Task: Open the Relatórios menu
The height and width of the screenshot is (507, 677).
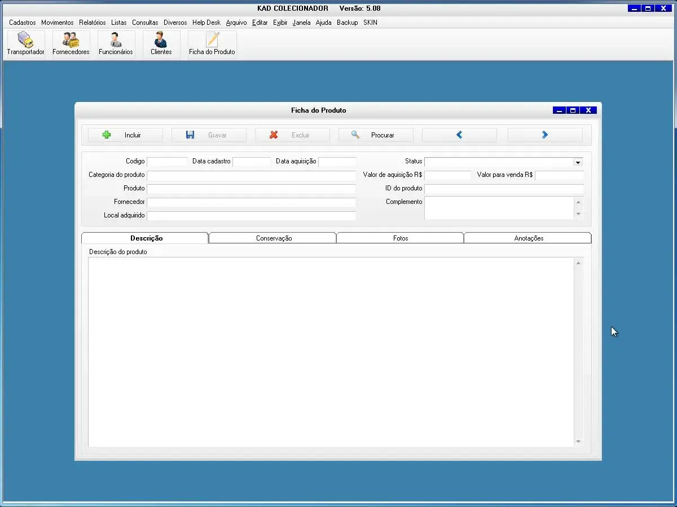Action: point(92,23)
